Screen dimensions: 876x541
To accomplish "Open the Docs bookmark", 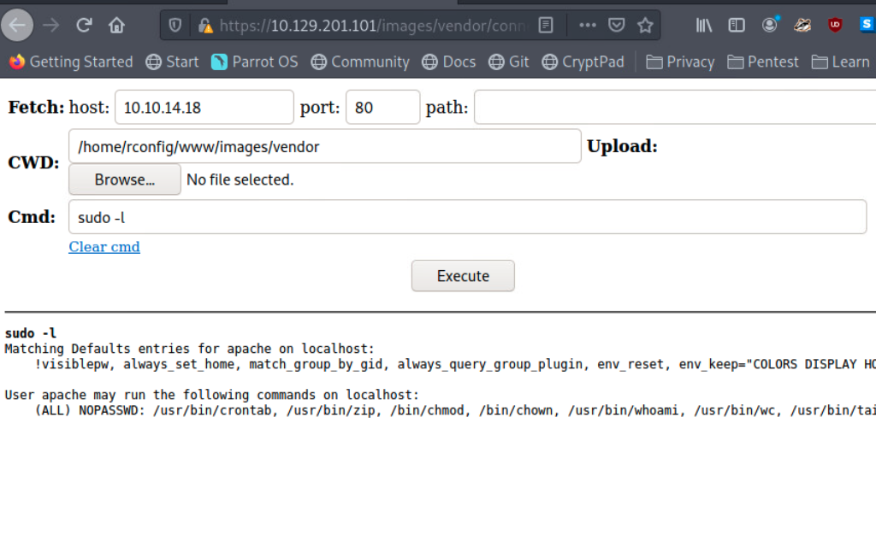I will pos(448,62).
